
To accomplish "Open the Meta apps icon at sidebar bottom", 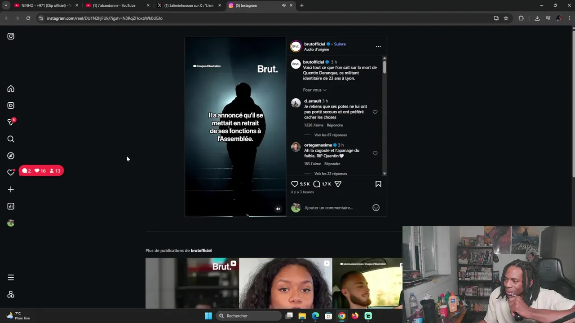I will [11, 294].
